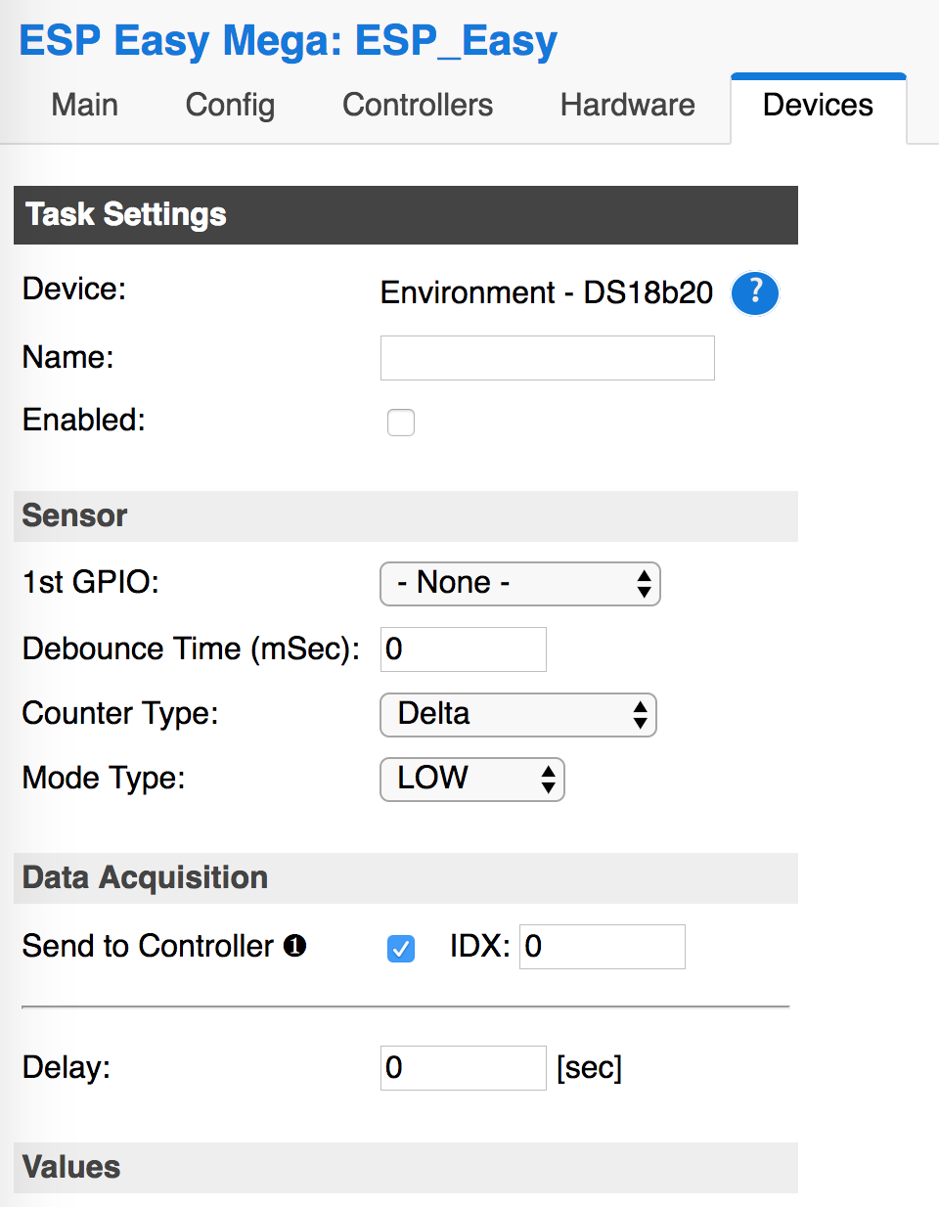
Task: Open the Mode Type dropdown
Action: pyautogui.click(x=471, y=779)
